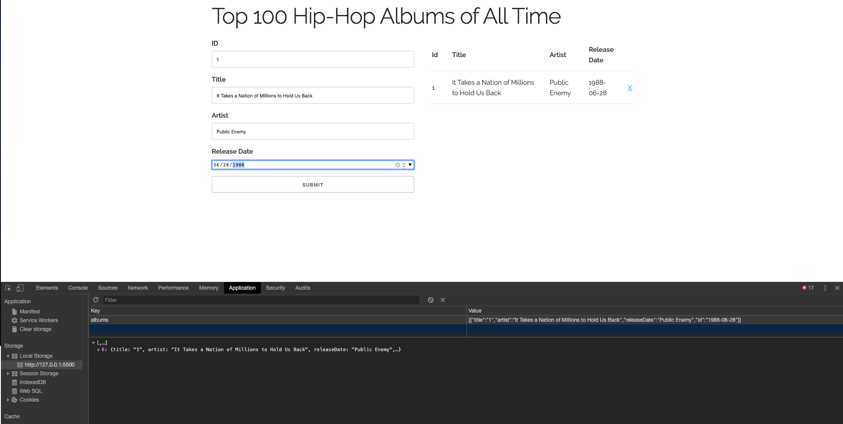
Task: Expand the Session Storage tree item
Action: pyautogui.click(x=7, y=374)
